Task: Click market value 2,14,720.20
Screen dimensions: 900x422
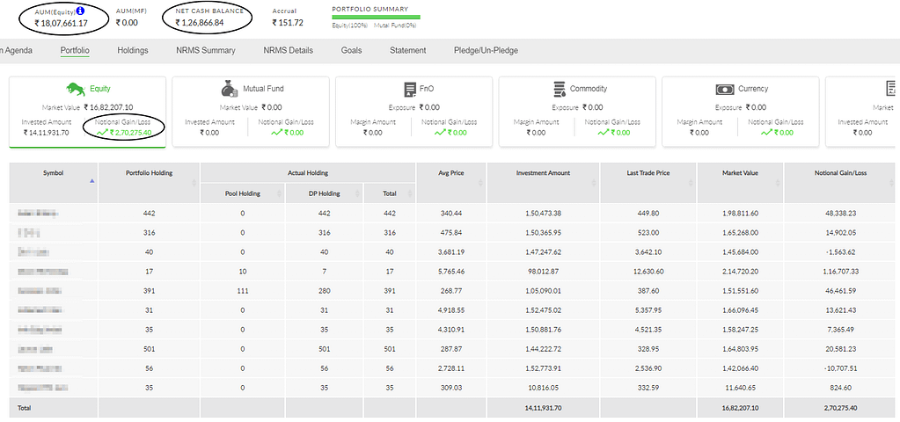Action: point(741,272)
